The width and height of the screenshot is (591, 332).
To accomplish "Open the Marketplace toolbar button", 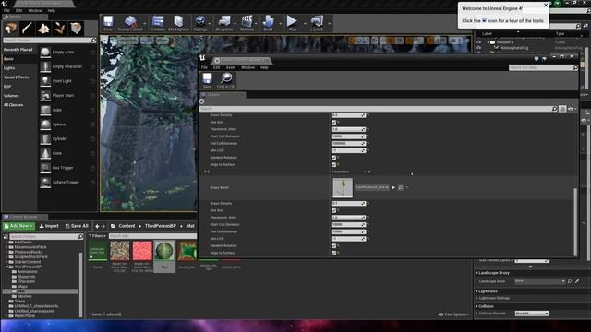I will [178, 23].
